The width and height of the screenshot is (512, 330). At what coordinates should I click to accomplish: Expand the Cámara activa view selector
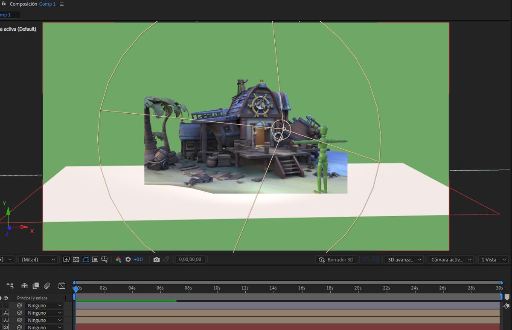[451, 259]
